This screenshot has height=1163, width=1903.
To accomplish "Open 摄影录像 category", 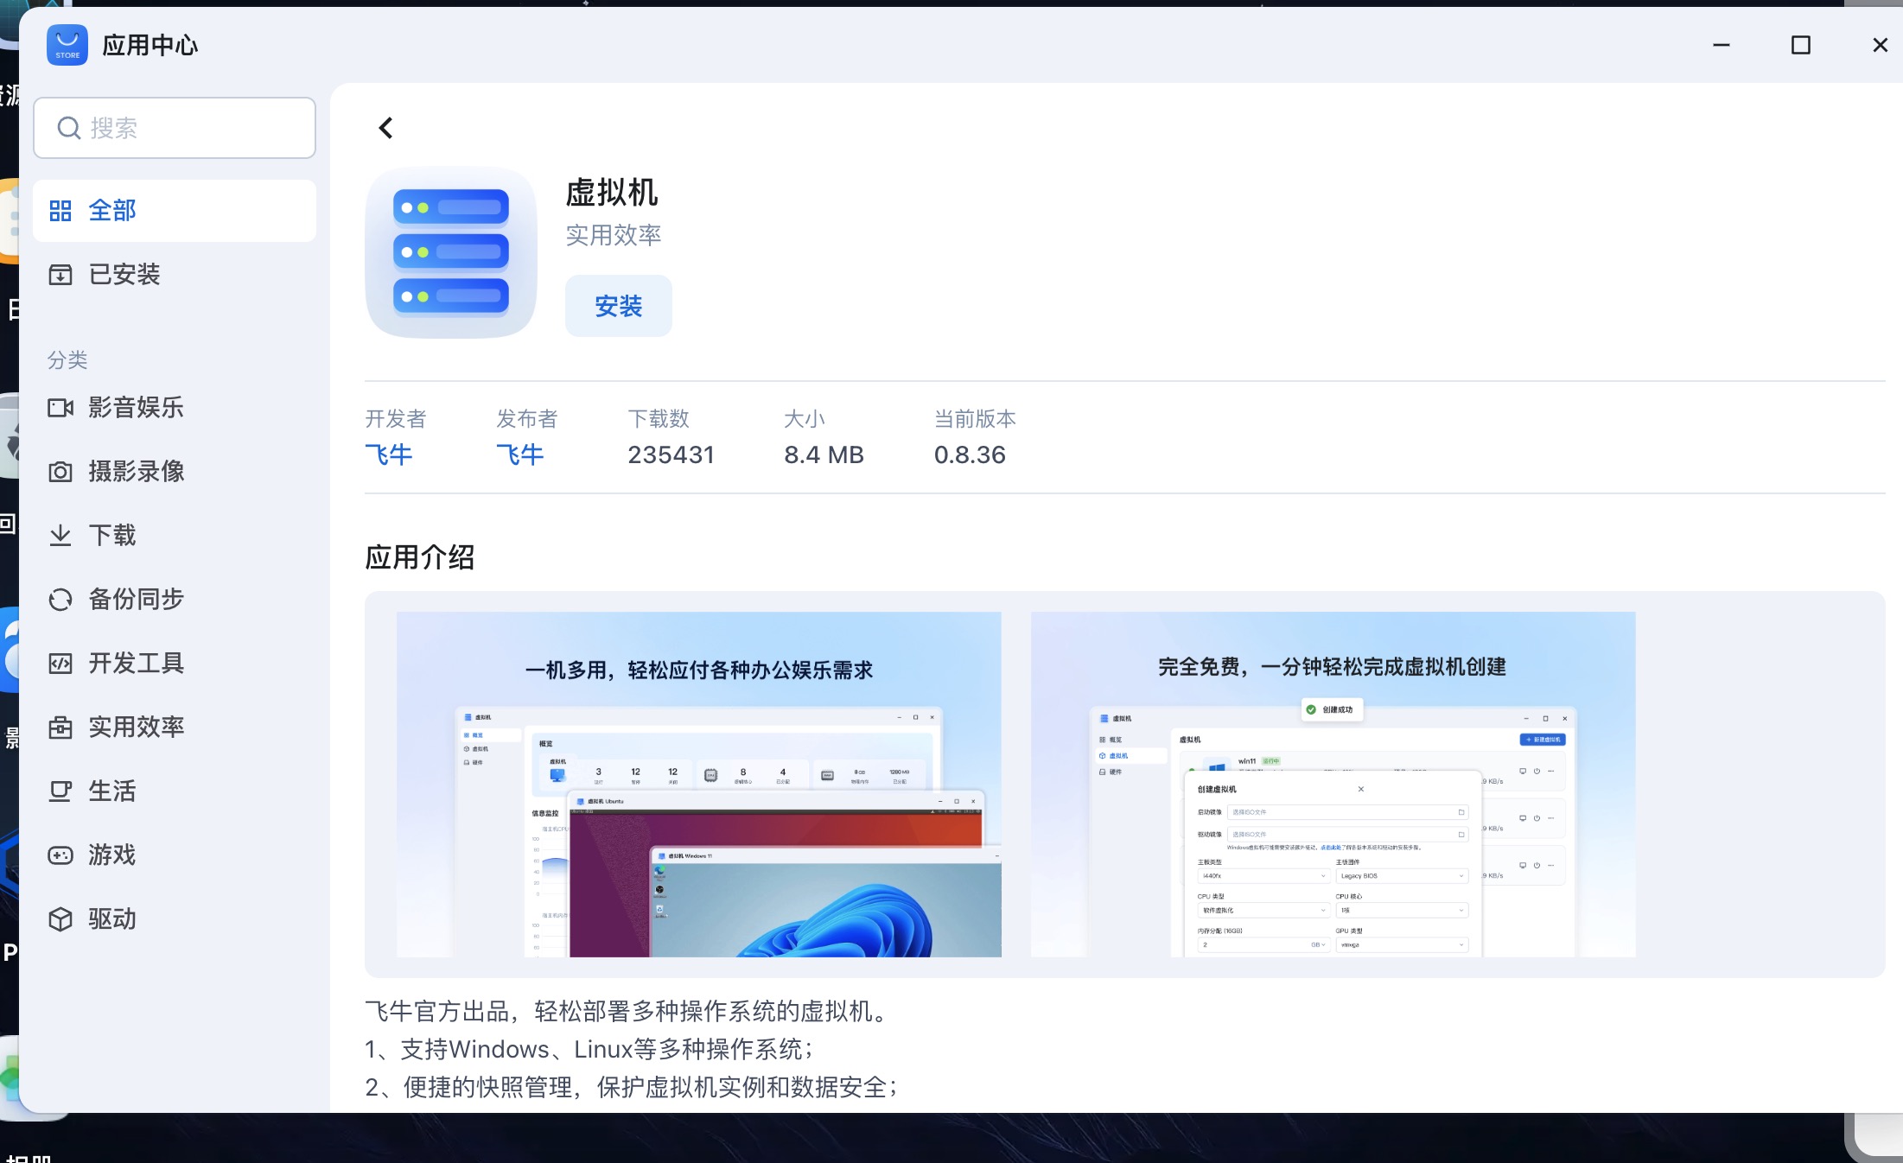I will (x=175, y=472).
